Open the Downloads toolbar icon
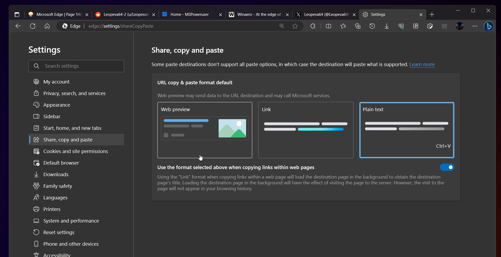Image resolution: width=501 pixels, height=257 pixels. (x=387, y=26)
